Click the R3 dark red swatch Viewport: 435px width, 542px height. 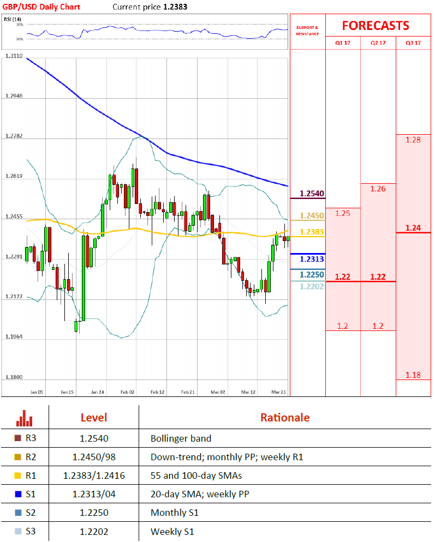(x=17, y=438)
